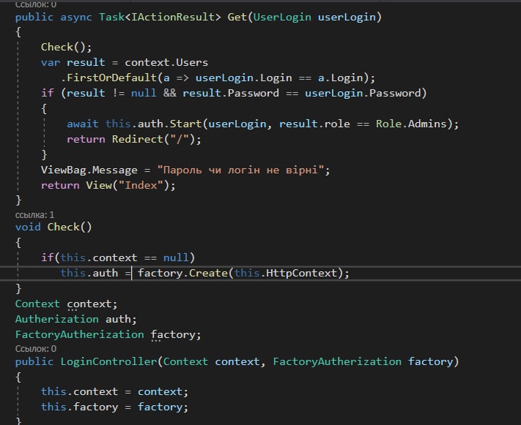The height and width of the screenshot is (425, 521).
Task: Open the "ссылка: 1" CodeLens above void Check()
Action: [34, 215]
